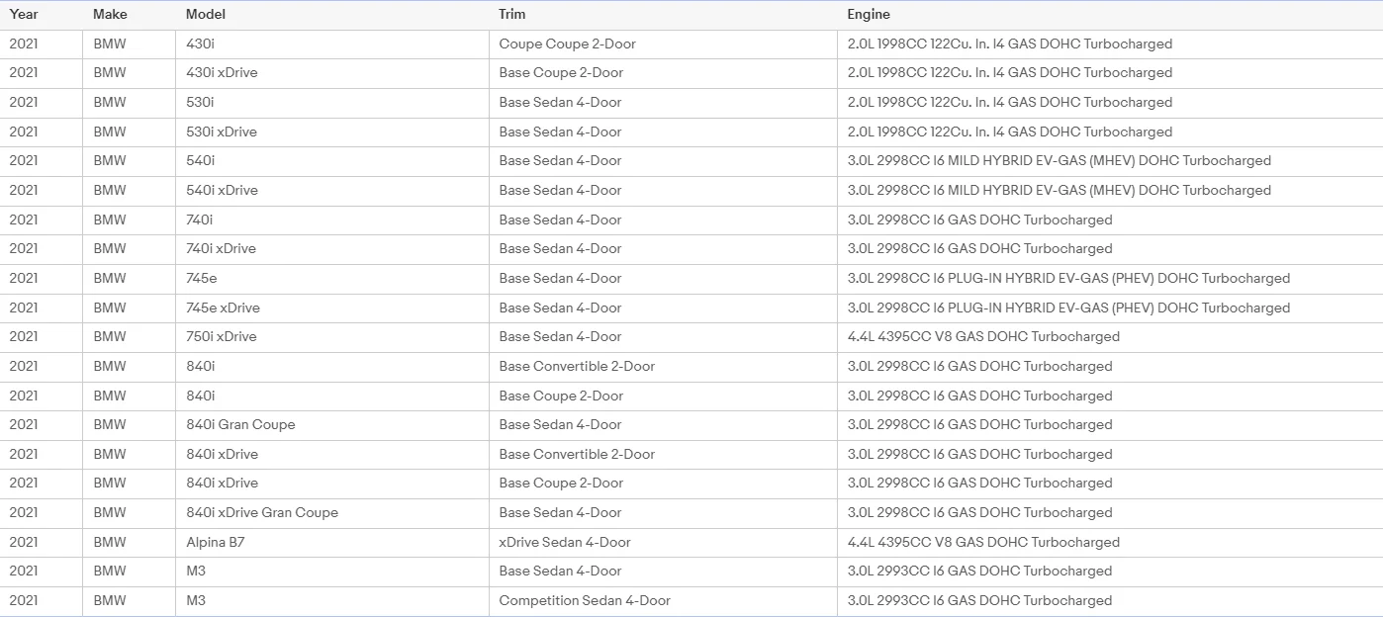Click the 745e PLUG-IN HYBRID engine cell
1383x617 pixels.
[1110, 279]
